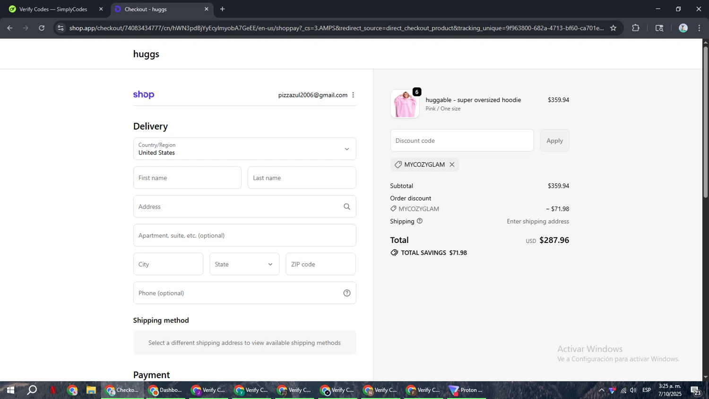This screenshot has width=709, height=399.
Task: Open the network icon in tray
Action: tap(623, 390)
